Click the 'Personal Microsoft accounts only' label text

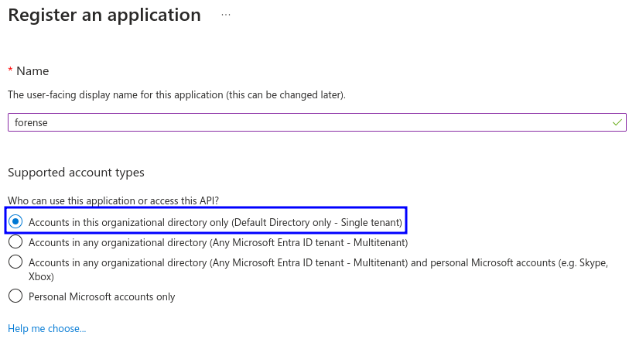(102, 297)
